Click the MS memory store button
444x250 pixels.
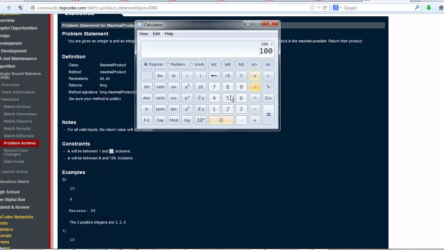coord(241,65)
